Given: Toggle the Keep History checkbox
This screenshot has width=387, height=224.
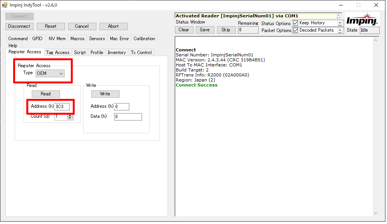Looking at the screenshot, I should [295, 23].
